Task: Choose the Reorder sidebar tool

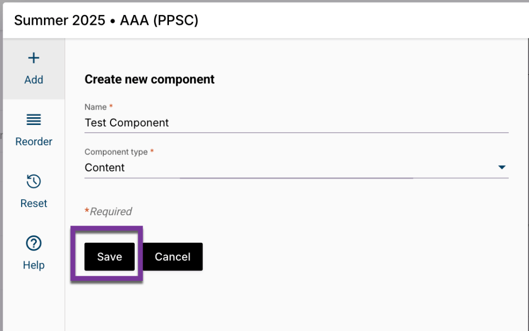Action: coord(34,129)
